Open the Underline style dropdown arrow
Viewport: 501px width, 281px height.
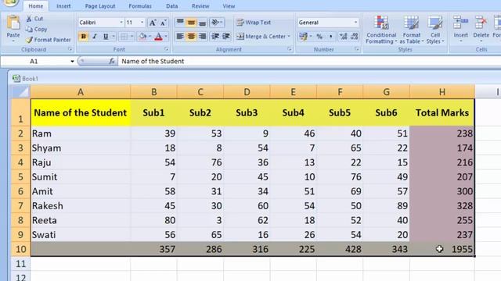coord(113,37)
